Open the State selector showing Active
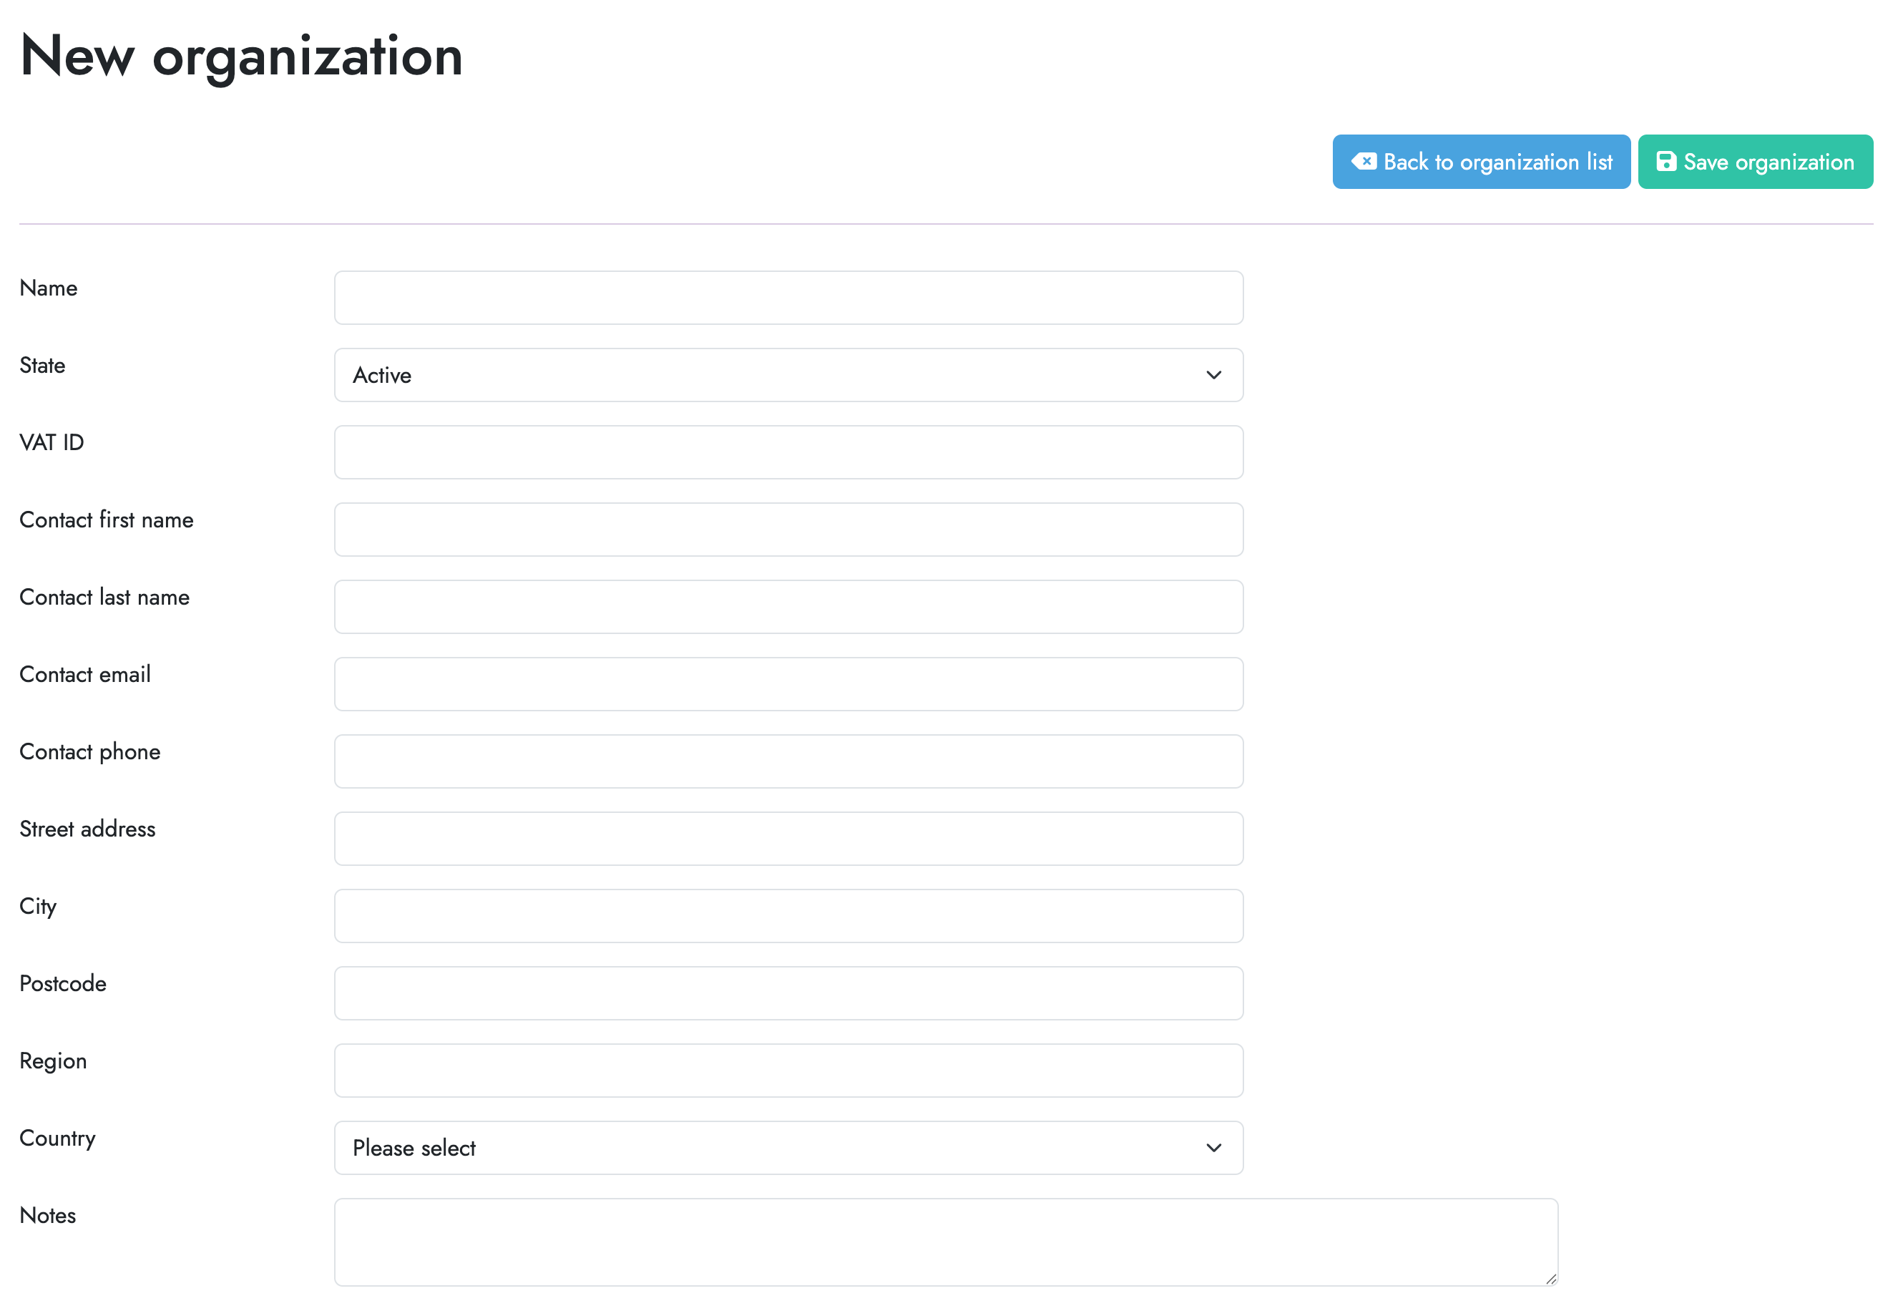Viewport: 1893px width, 1311px height. [788, 376]
